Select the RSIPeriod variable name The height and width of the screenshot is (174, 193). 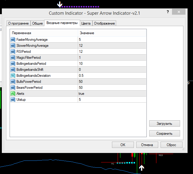coord(24,52)
